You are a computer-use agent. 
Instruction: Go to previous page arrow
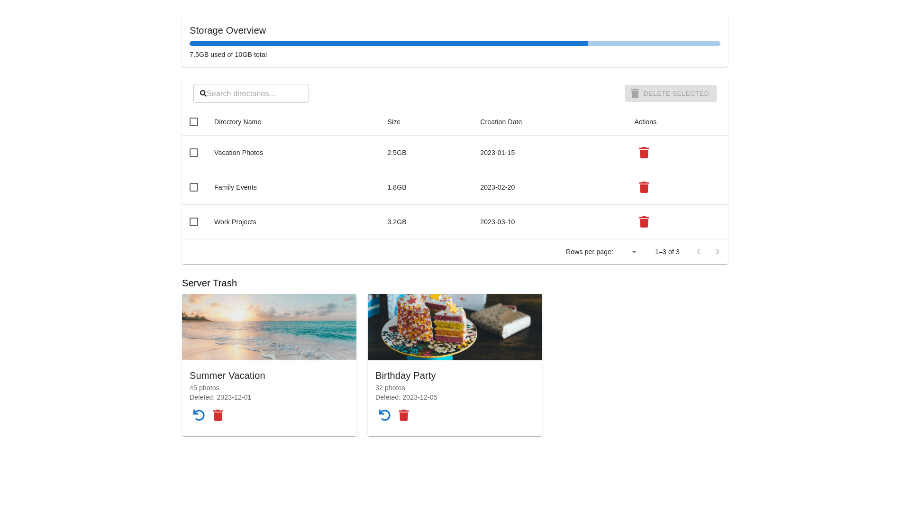[699, 252]
